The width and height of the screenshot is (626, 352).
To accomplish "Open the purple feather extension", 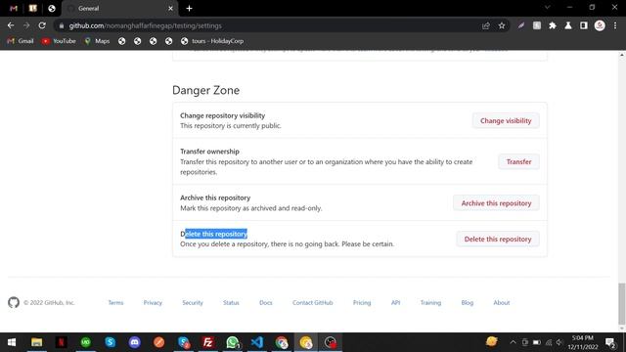I will (521, 25).
